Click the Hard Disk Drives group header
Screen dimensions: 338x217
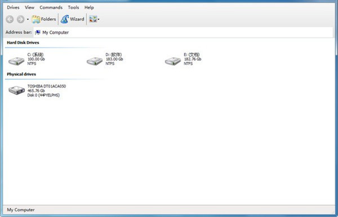tap(23, 43)
